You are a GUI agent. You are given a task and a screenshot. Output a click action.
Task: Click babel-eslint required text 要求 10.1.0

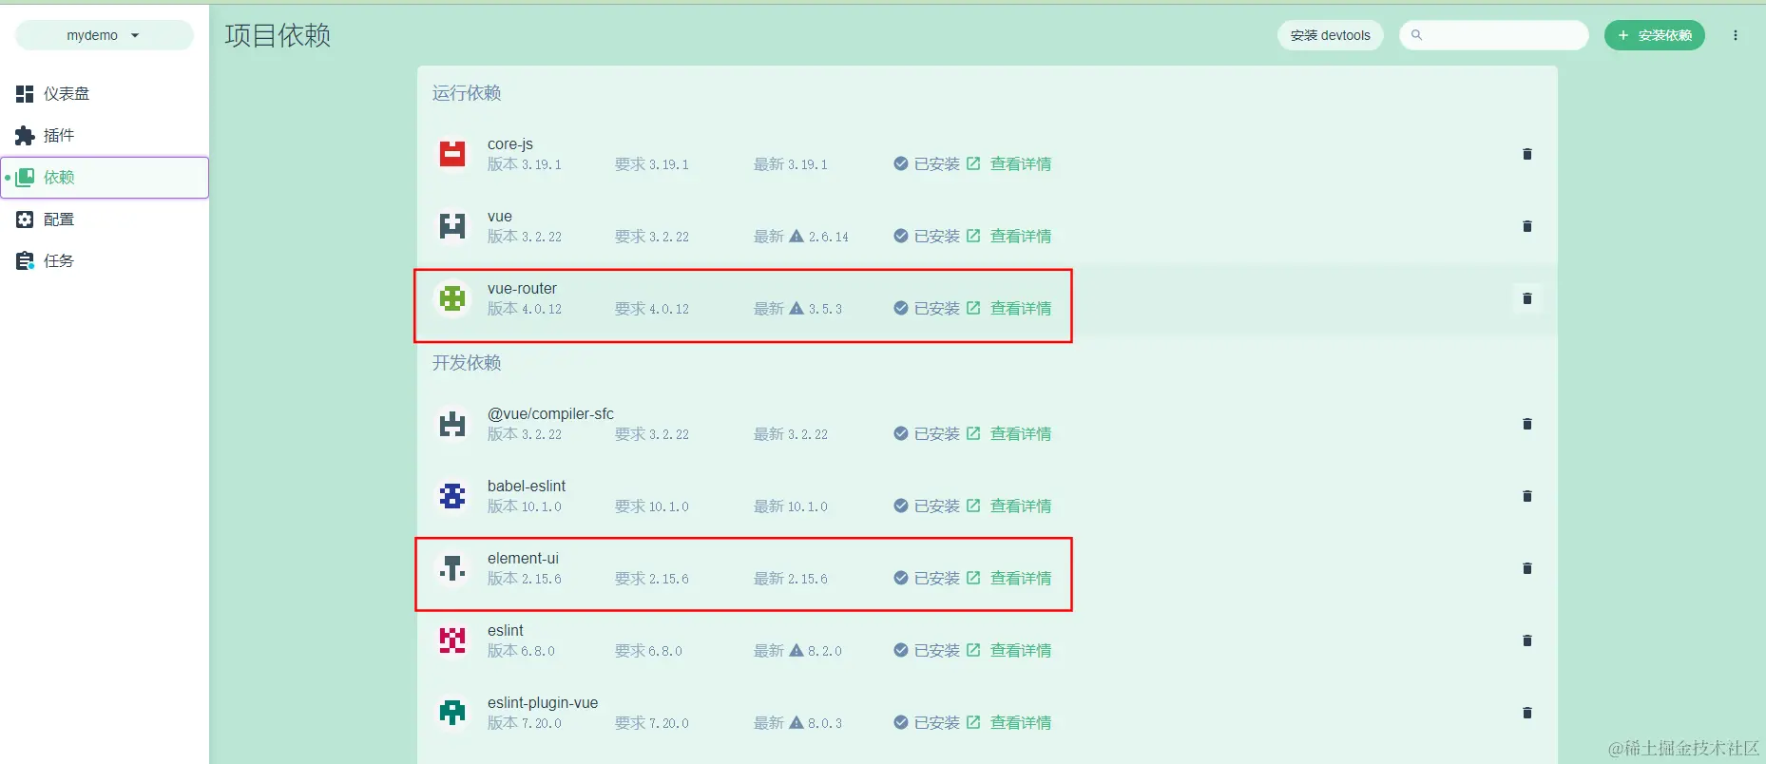(652, 506)
